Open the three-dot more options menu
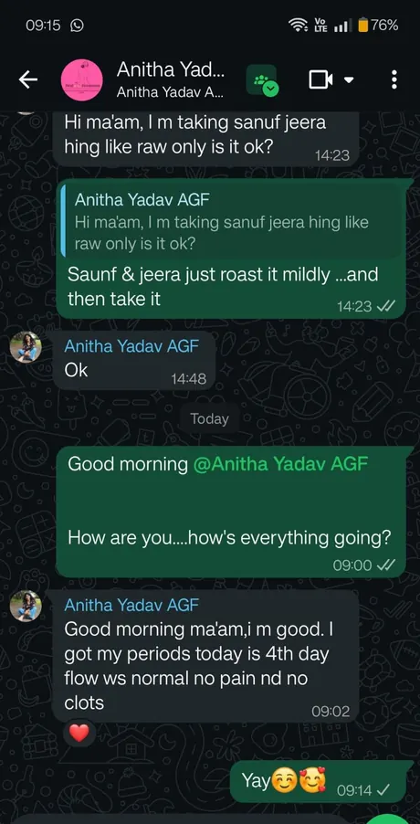The width and height of the screenshot is (420, 824). 394,79
